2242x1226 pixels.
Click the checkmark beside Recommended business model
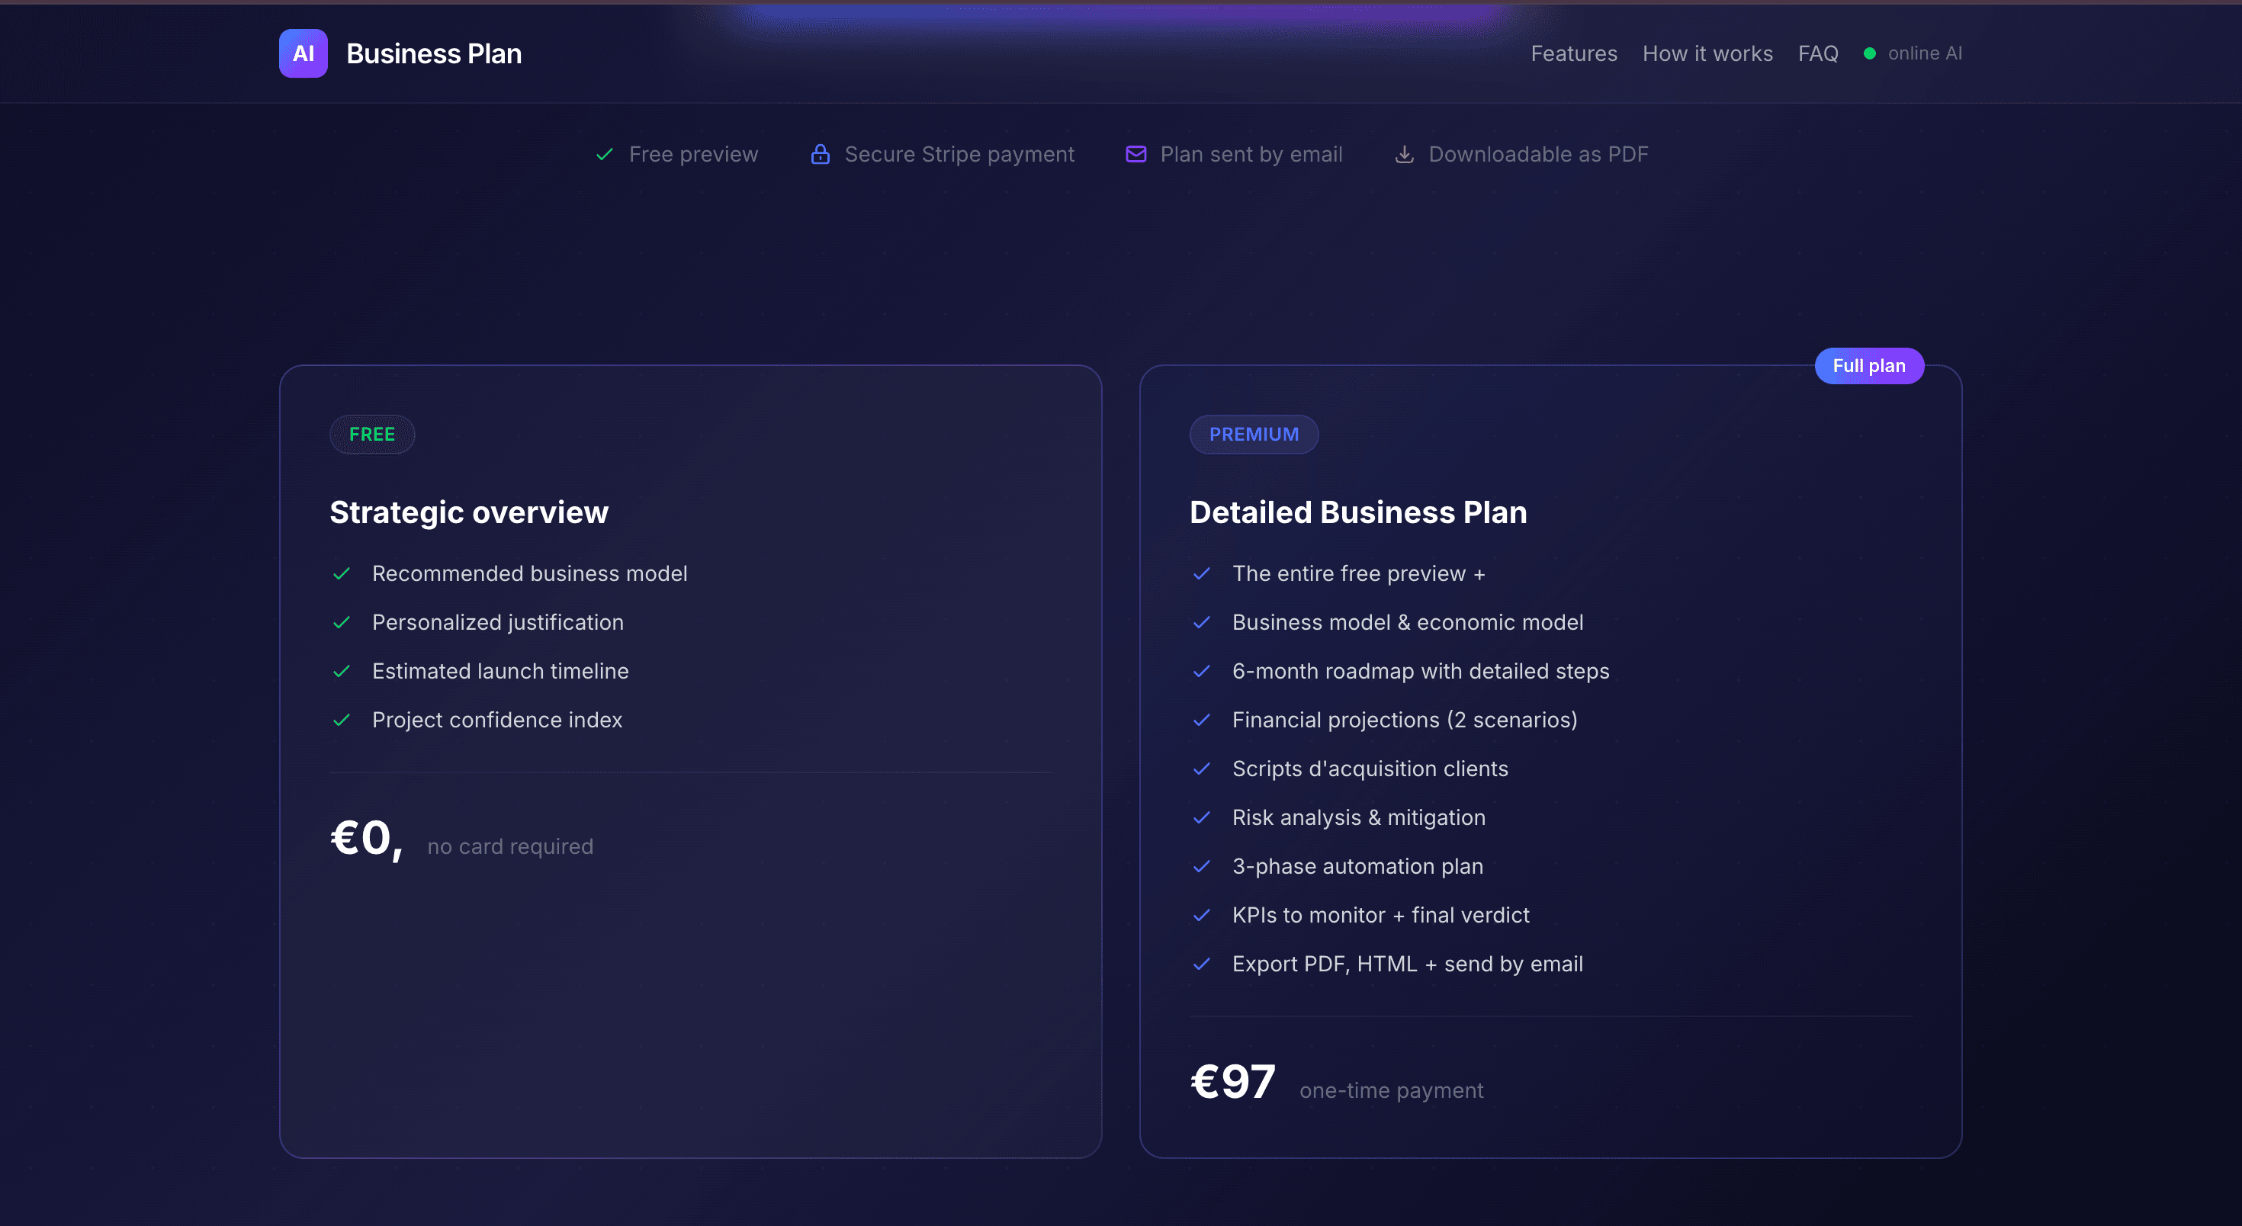341,573
